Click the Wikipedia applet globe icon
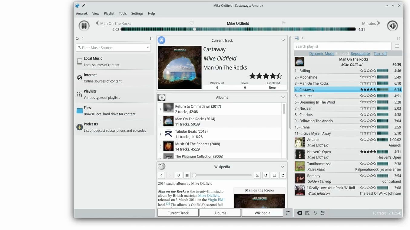 coord(162,166)
